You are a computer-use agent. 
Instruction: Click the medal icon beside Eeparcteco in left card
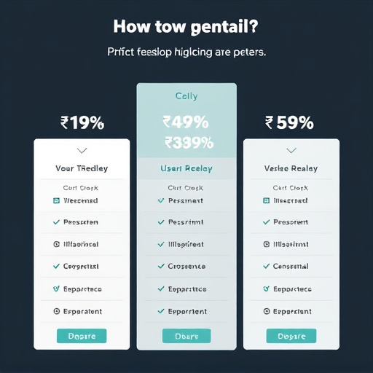coord(56,288)
